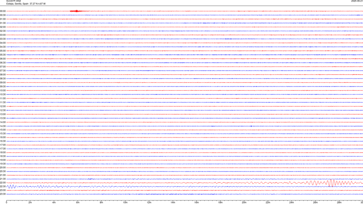Click the 18:00 trace time label
This screenshot has width=363, height=204.
click(x=3, y=152)
